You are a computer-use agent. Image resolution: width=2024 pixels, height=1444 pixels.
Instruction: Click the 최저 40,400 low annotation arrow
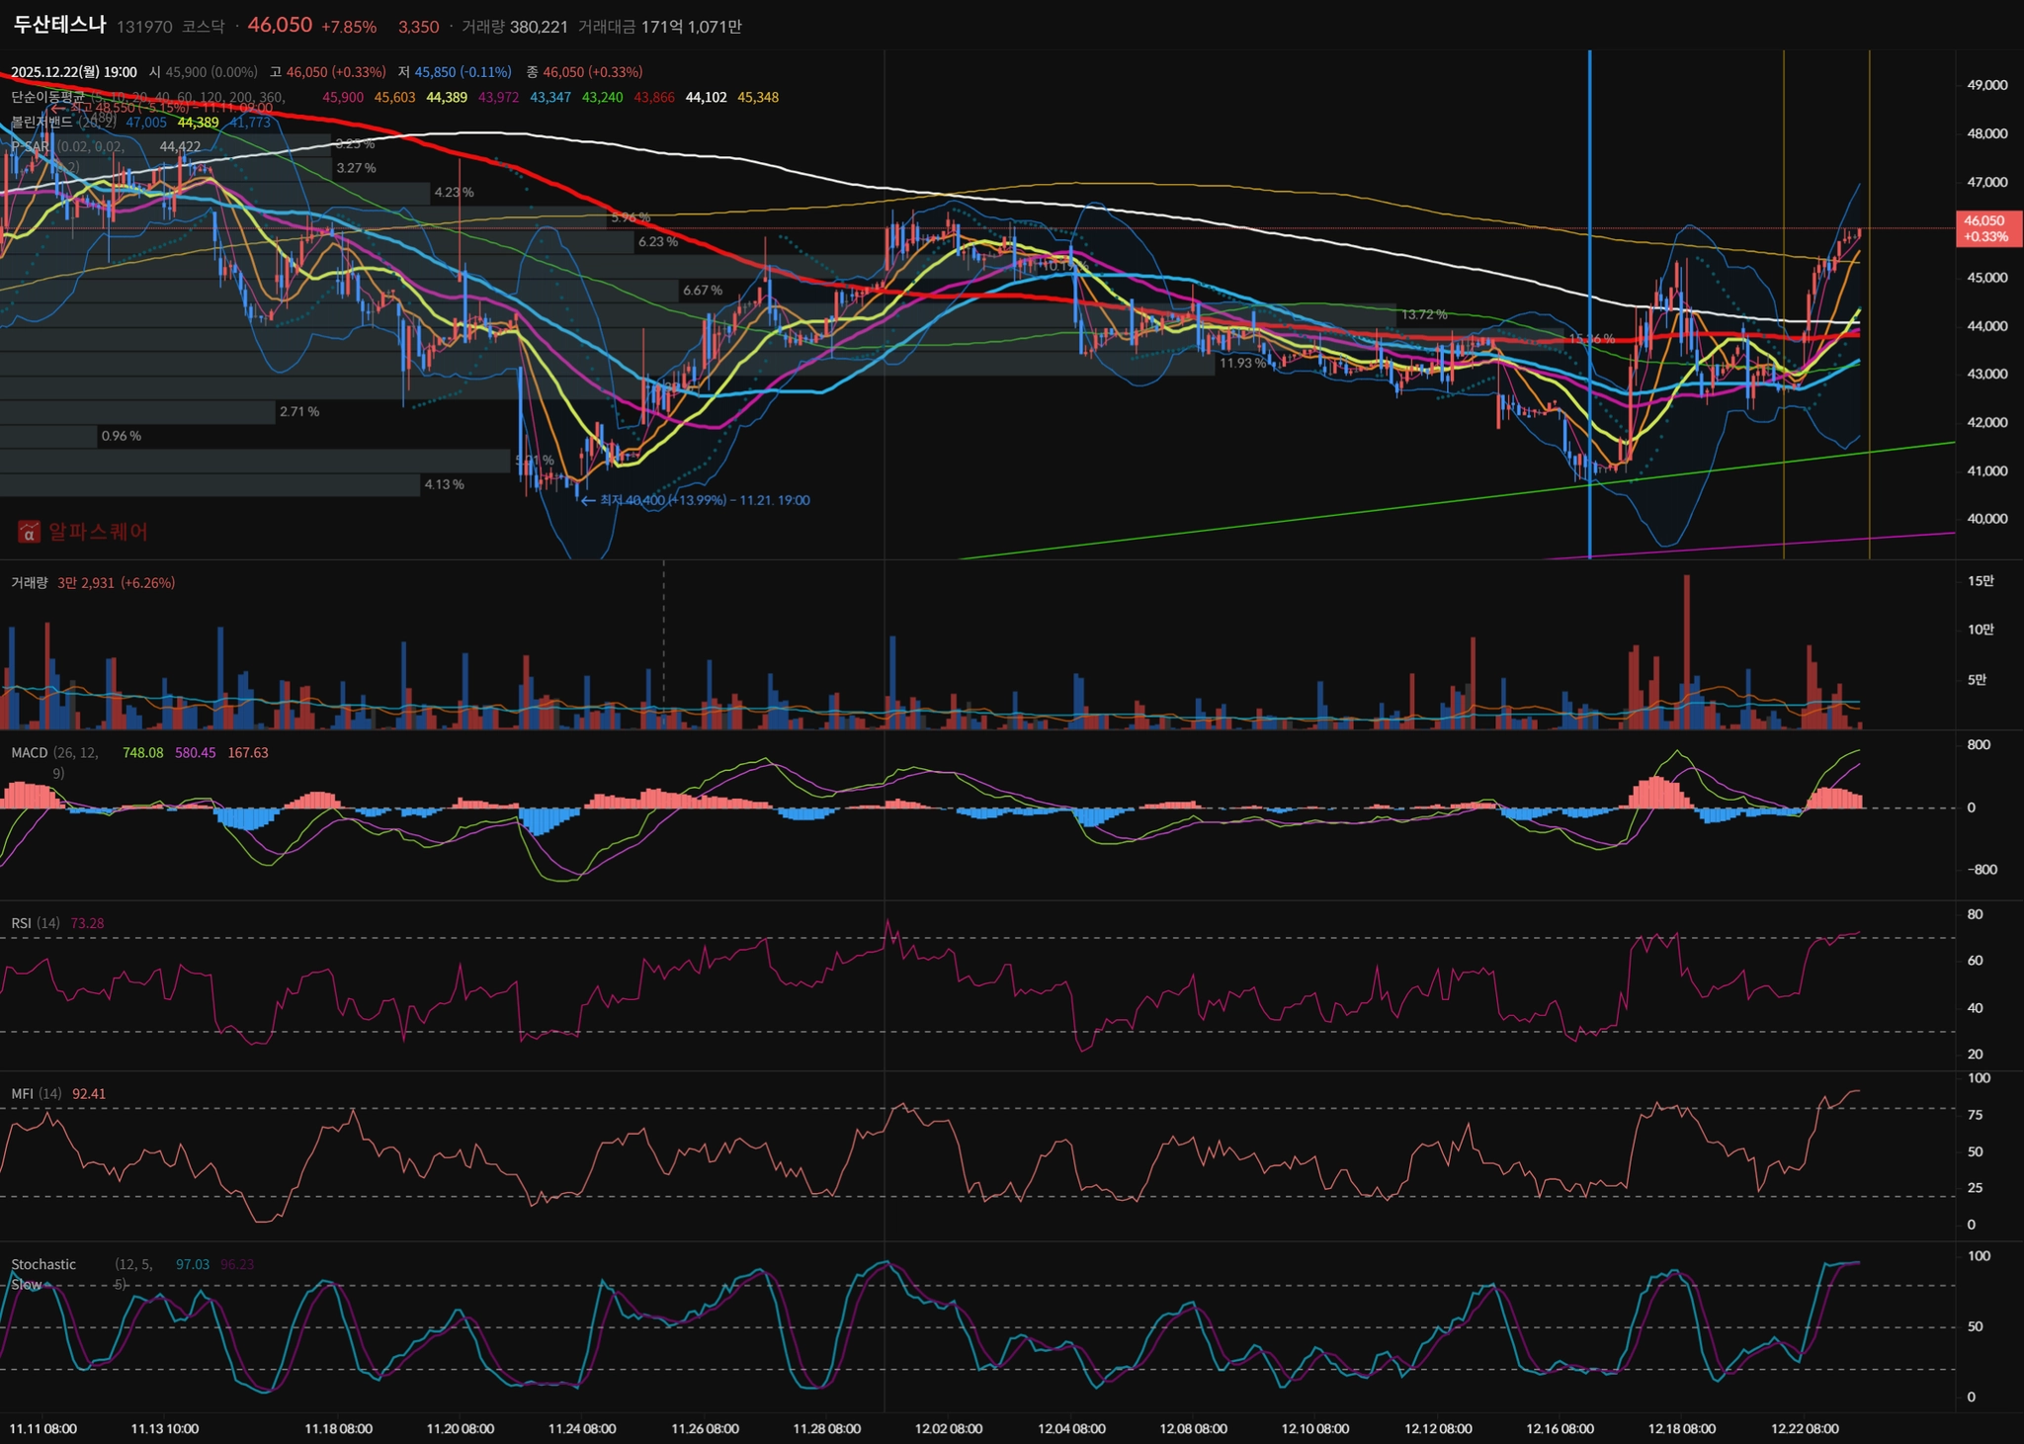tap(588, 500)
